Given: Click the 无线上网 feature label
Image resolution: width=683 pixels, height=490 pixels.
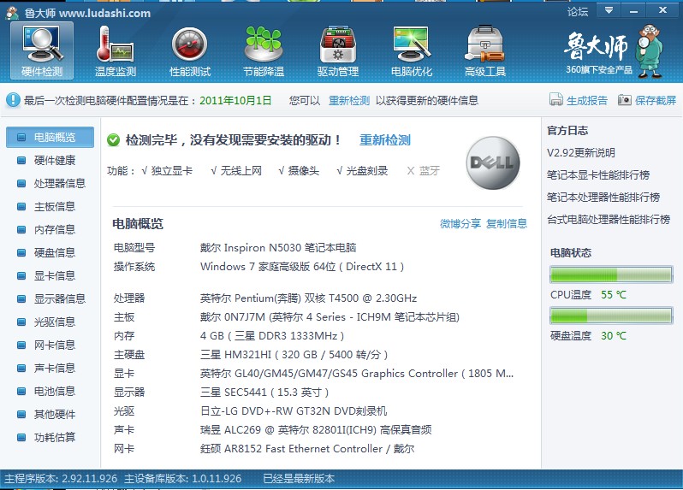Looking at the screenshot, I should click(x=241, y=170).
